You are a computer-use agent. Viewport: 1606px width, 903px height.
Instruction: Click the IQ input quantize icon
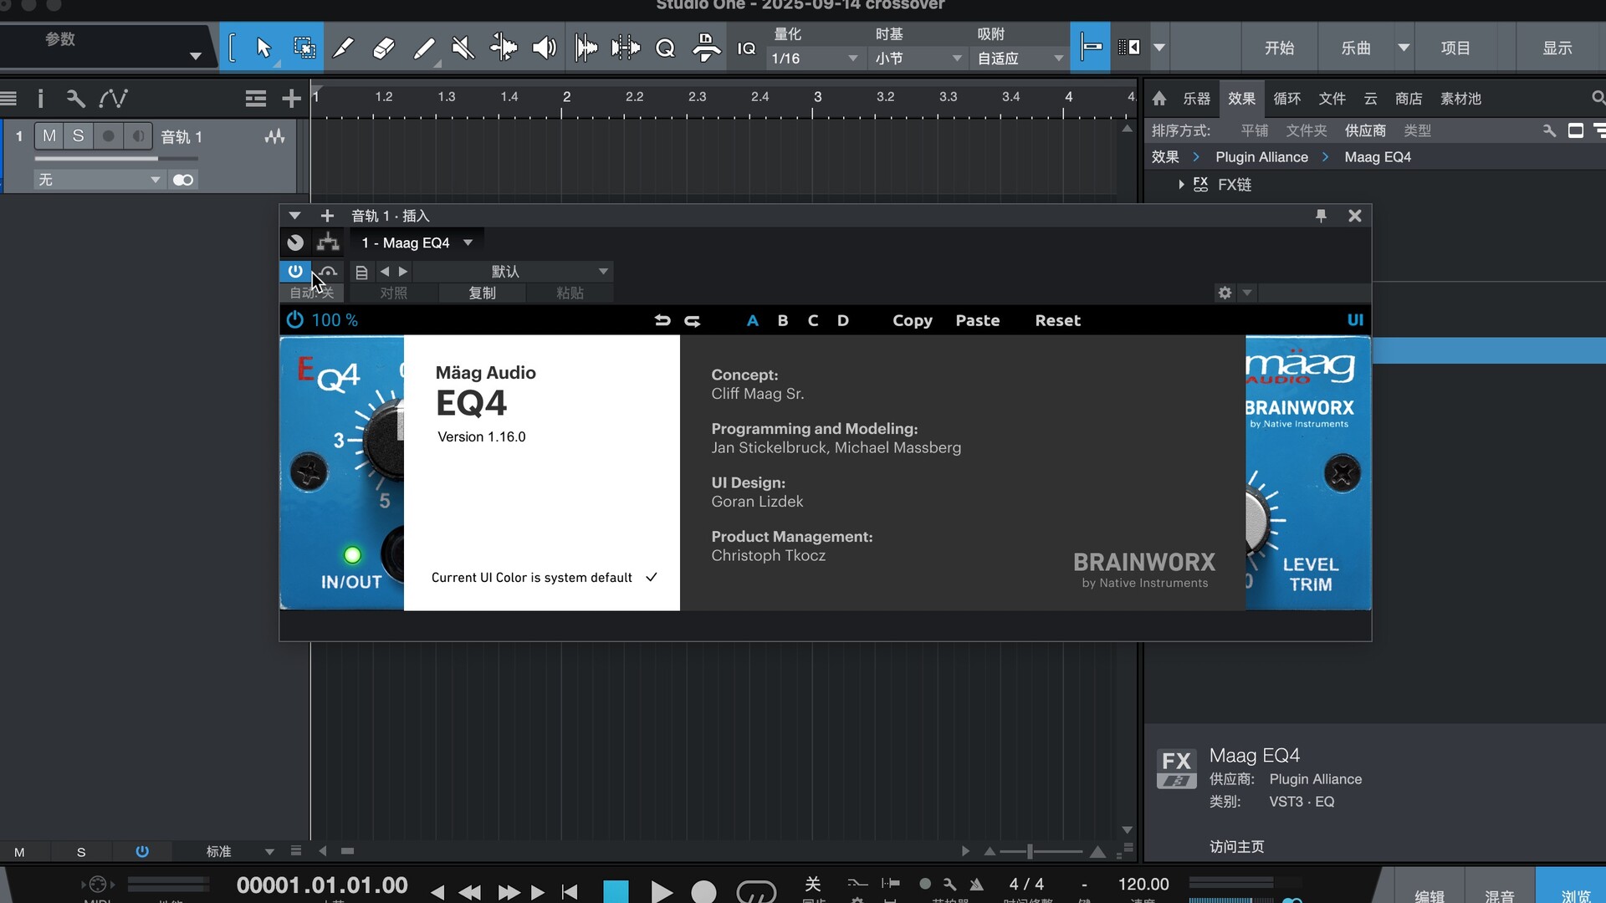point(746,48)
